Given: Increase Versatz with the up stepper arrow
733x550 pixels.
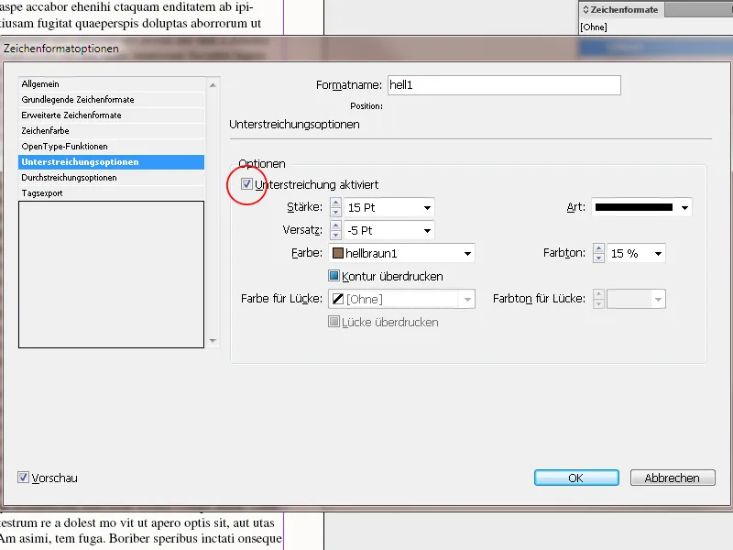Looking at the screenshot, I should click(x=335, y=225).
